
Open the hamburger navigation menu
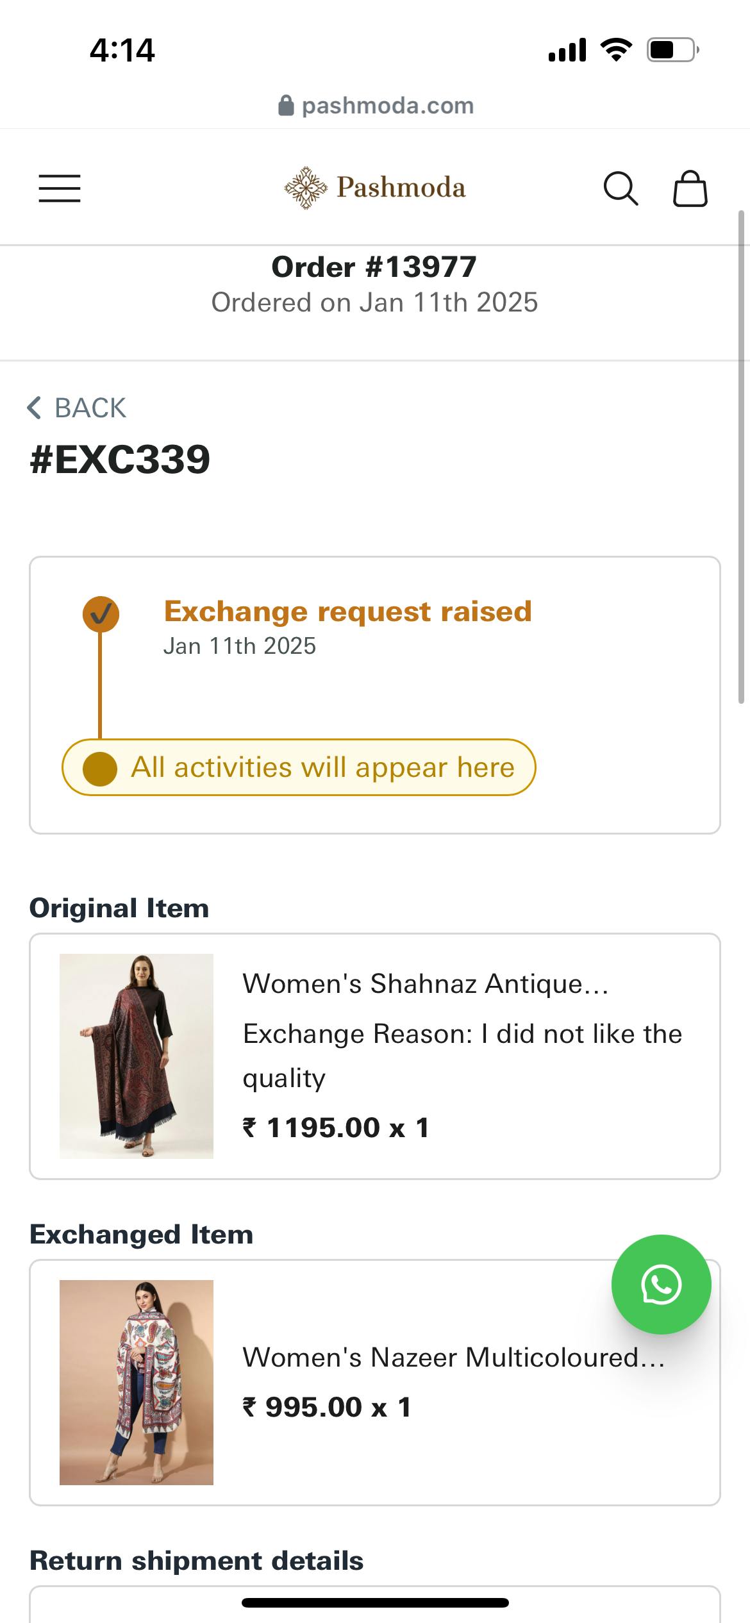click(60, 188)
